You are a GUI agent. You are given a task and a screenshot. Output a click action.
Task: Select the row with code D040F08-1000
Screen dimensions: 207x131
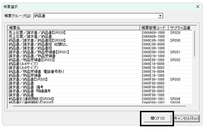click(x=100, y=95)
